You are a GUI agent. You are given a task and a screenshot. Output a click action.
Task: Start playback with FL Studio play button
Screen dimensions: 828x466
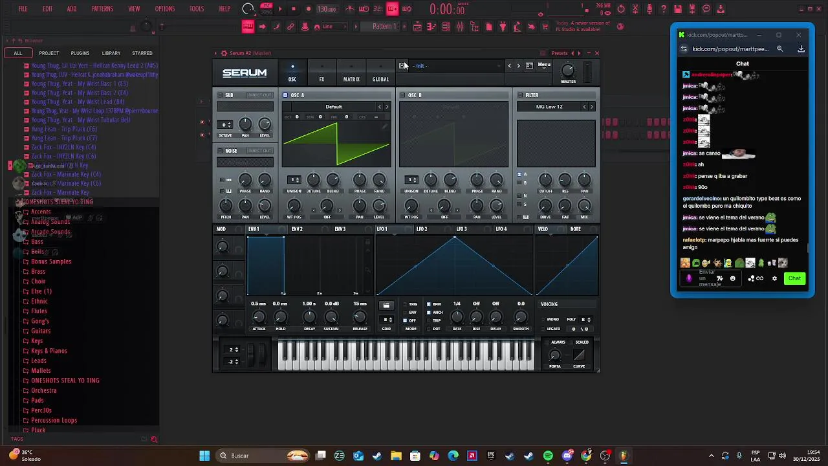(280, 9)
